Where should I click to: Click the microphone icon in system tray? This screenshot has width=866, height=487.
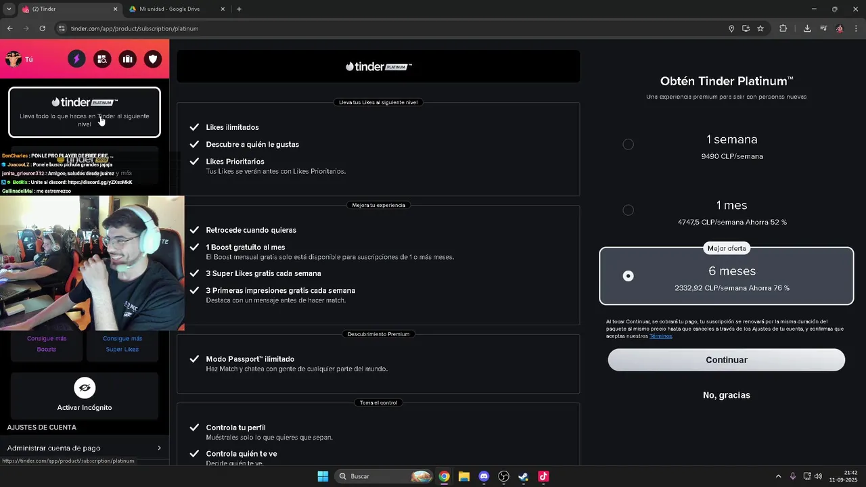pyautogui.click(x=793, y=476)
